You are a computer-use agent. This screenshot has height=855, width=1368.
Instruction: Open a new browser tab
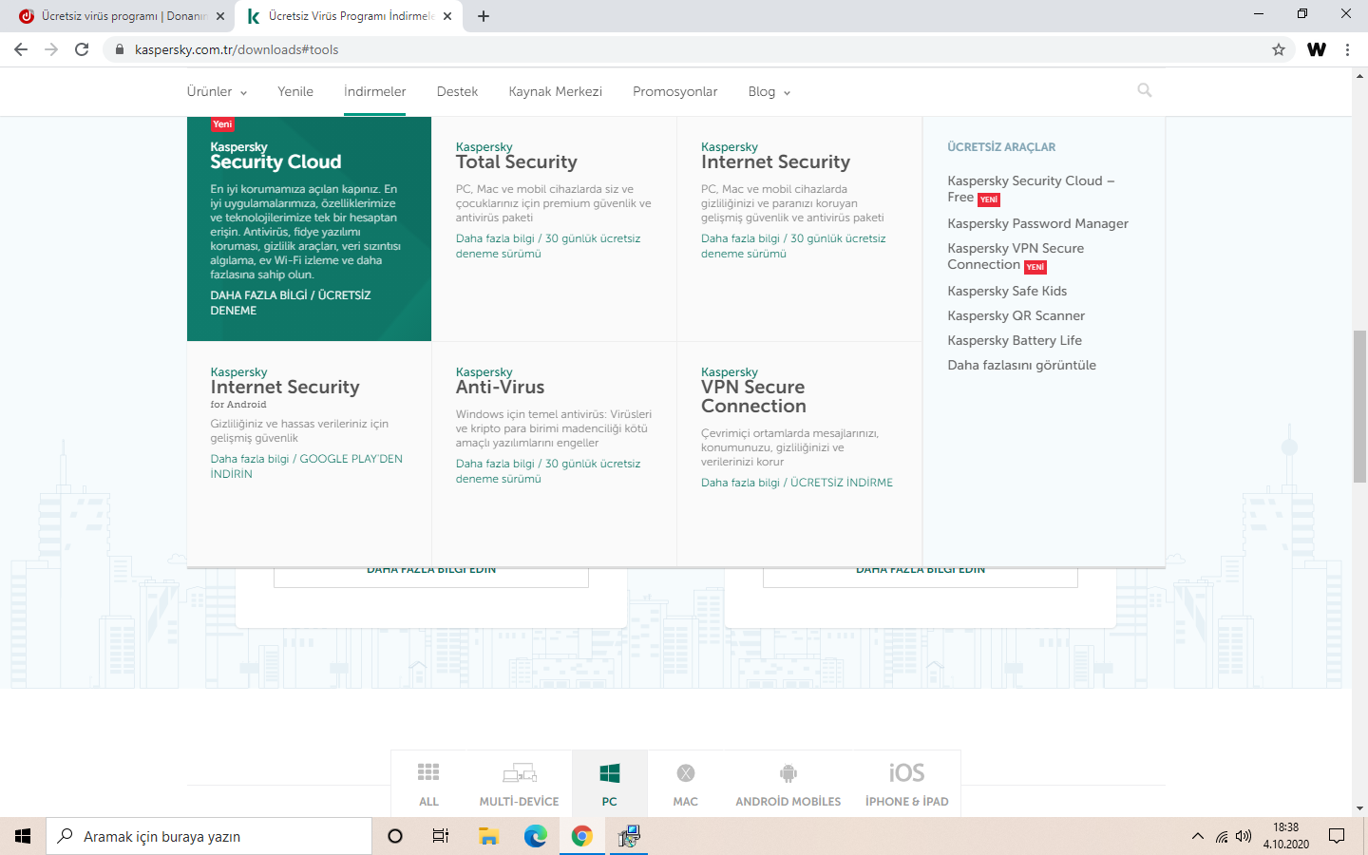(x=484, y=16)
